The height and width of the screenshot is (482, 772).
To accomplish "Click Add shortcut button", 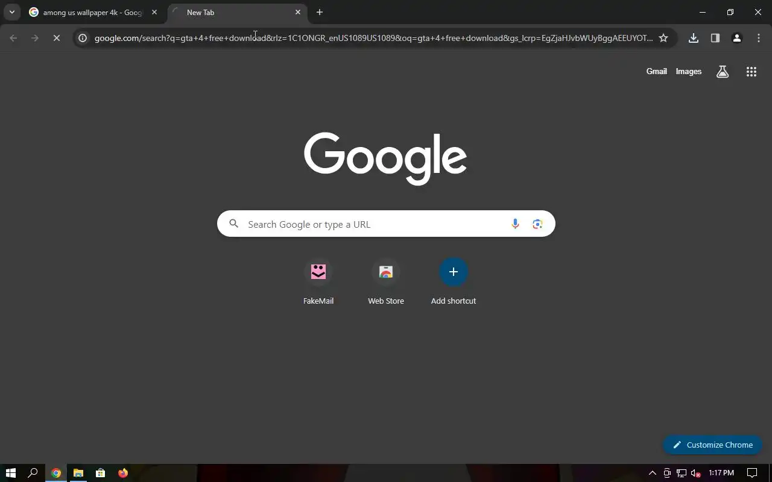I will click(454, 282).
